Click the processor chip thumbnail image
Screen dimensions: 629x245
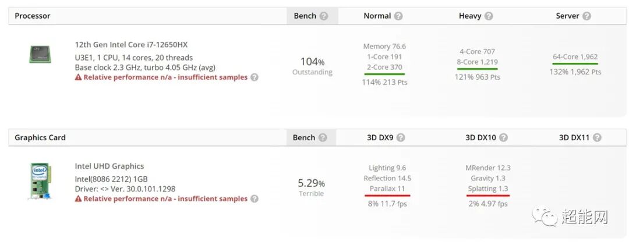pyautogui.click(x=40, y=54)
